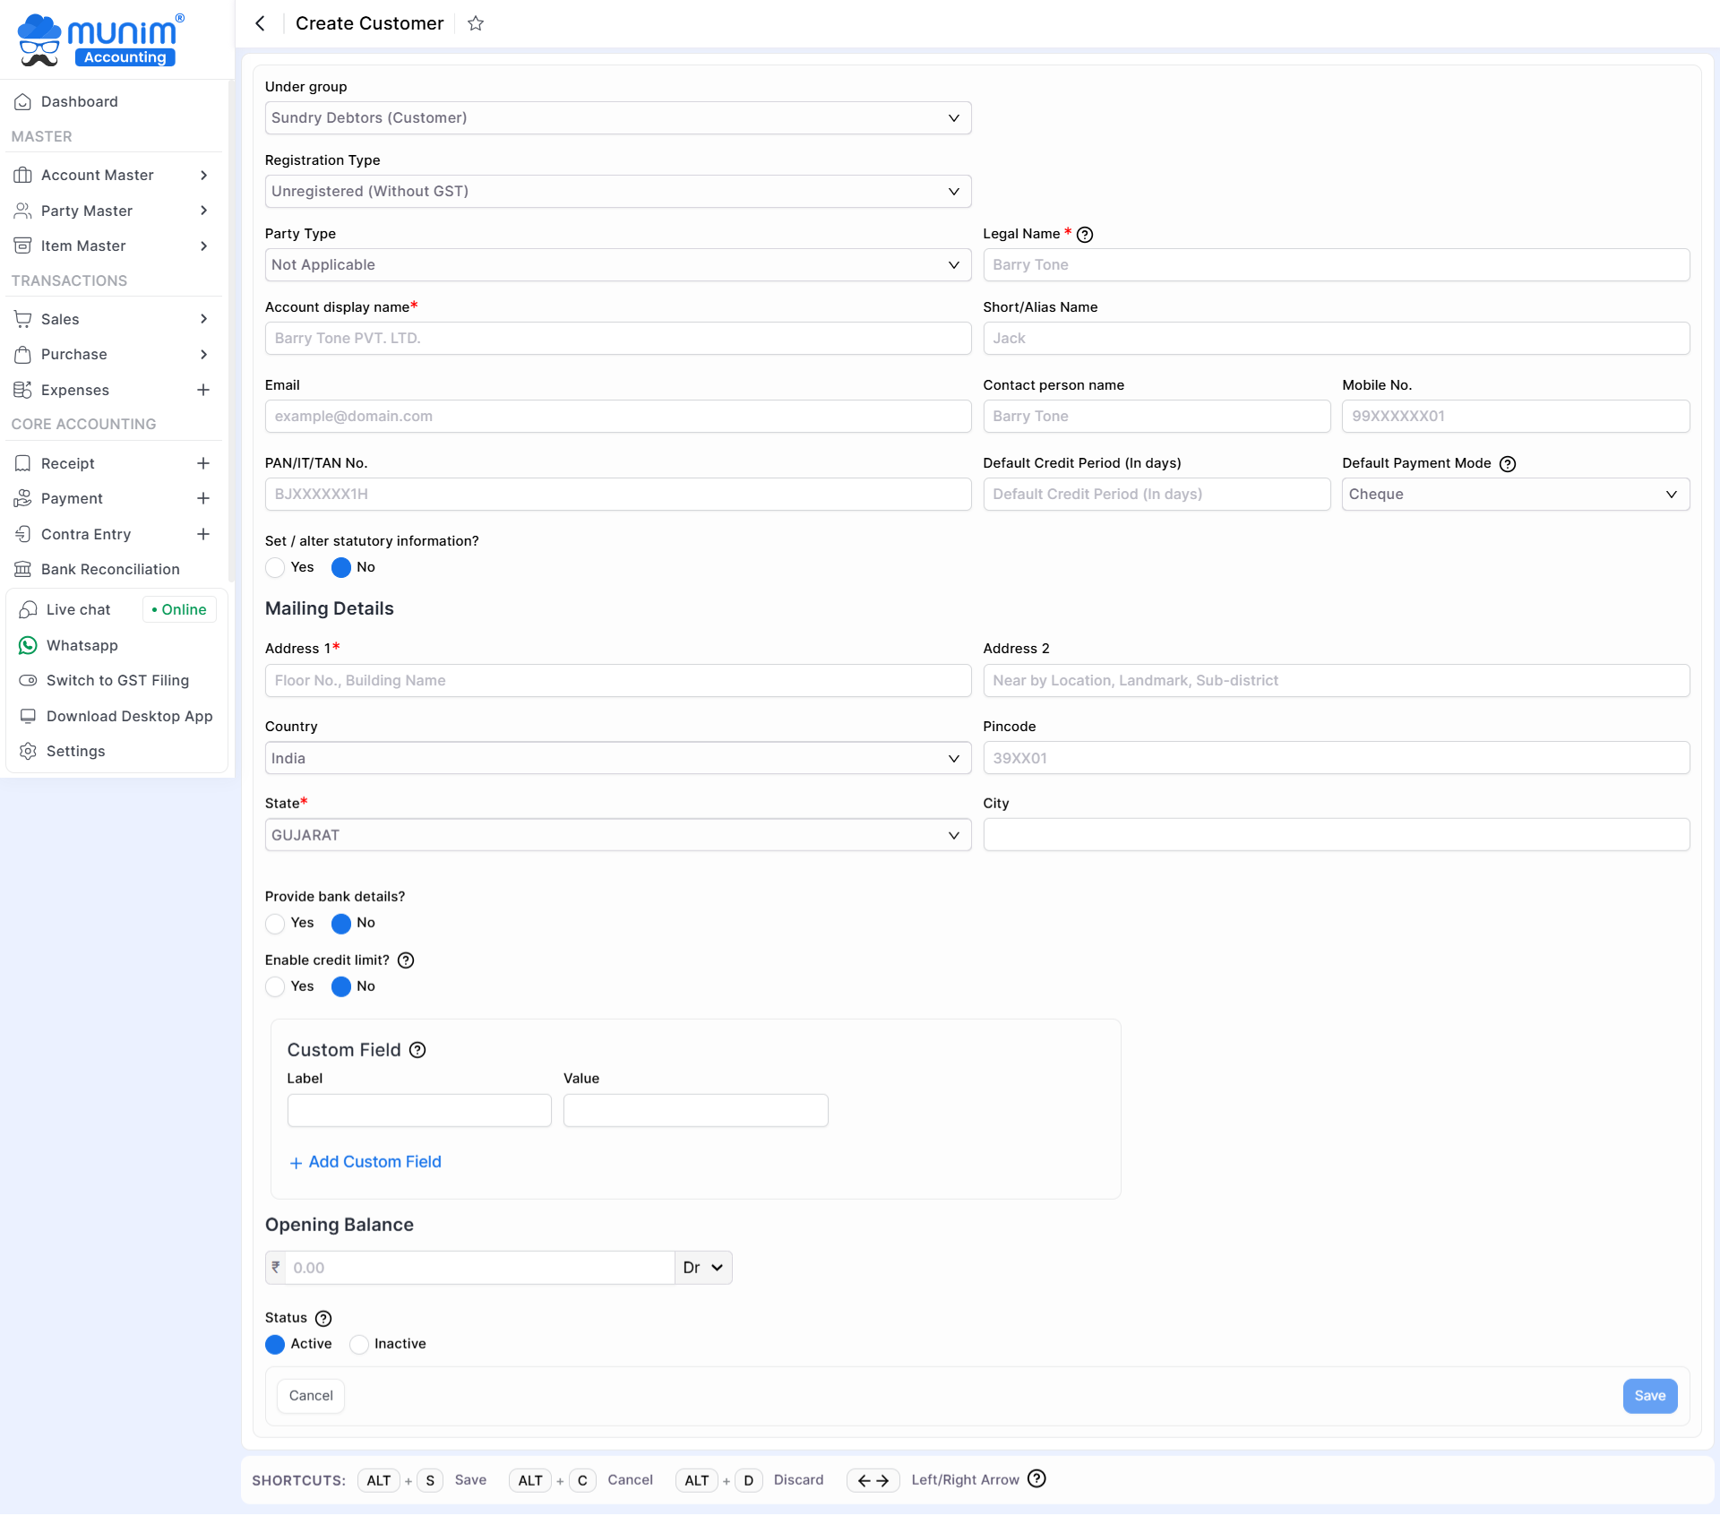Set Status to Inactive

[359, 1345]
